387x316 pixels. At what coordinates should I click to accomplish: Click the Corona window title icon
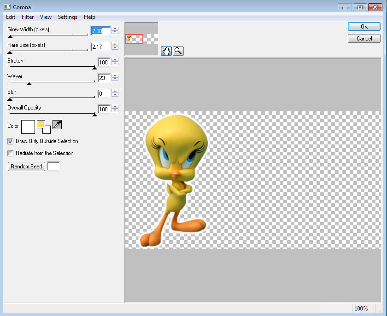tap(6, 7)
